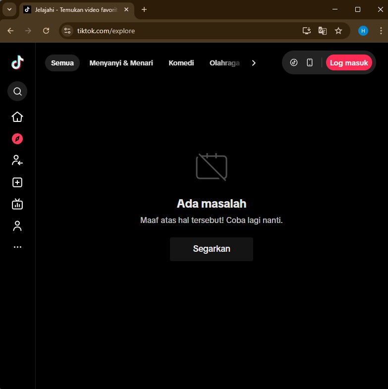Open the Profile person icon
The image size is (388, 389).
17,226
